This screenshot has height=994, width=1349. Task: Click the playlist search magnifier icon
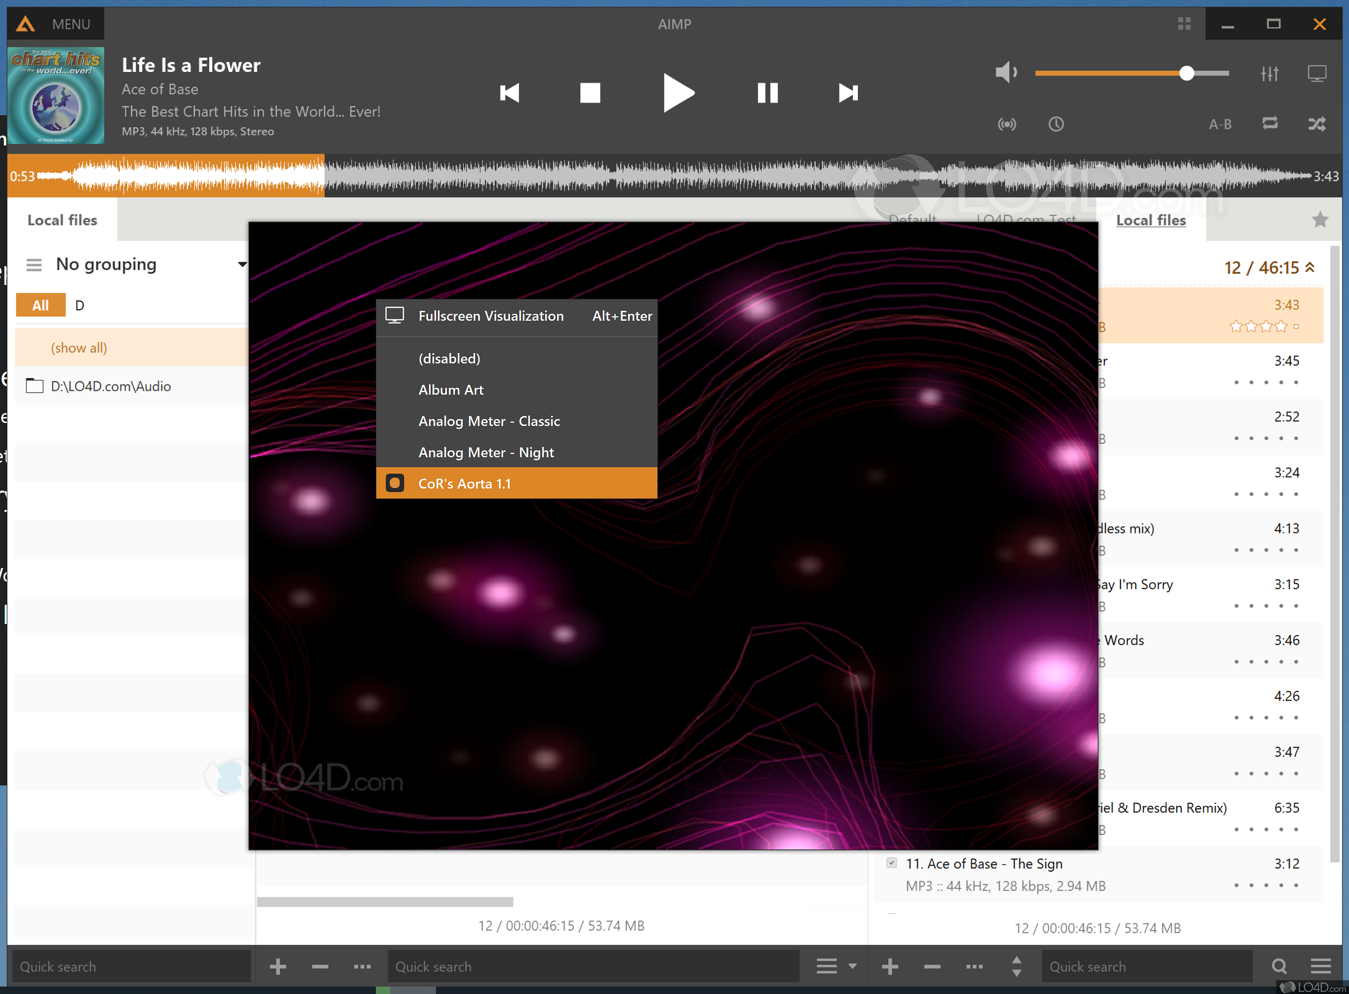coord(1279,966)
